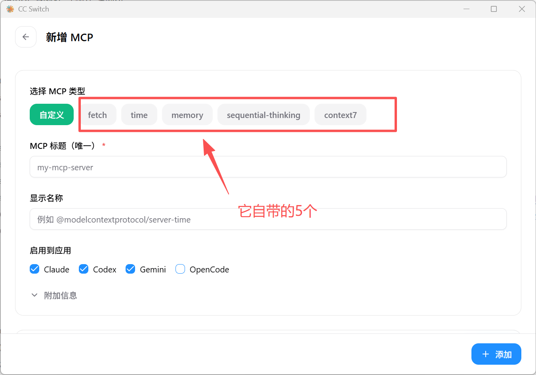Focus the 显示名称 input field
The height and width of the screenshot is (375, 536).
coord(268,219)
